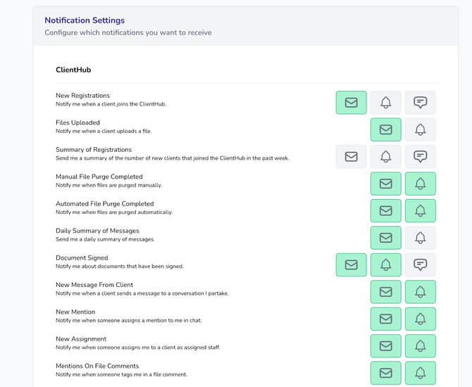Enable chat message notification for New Registrations
The width and height of the screenshot is (472, 387).
[420, 103]
